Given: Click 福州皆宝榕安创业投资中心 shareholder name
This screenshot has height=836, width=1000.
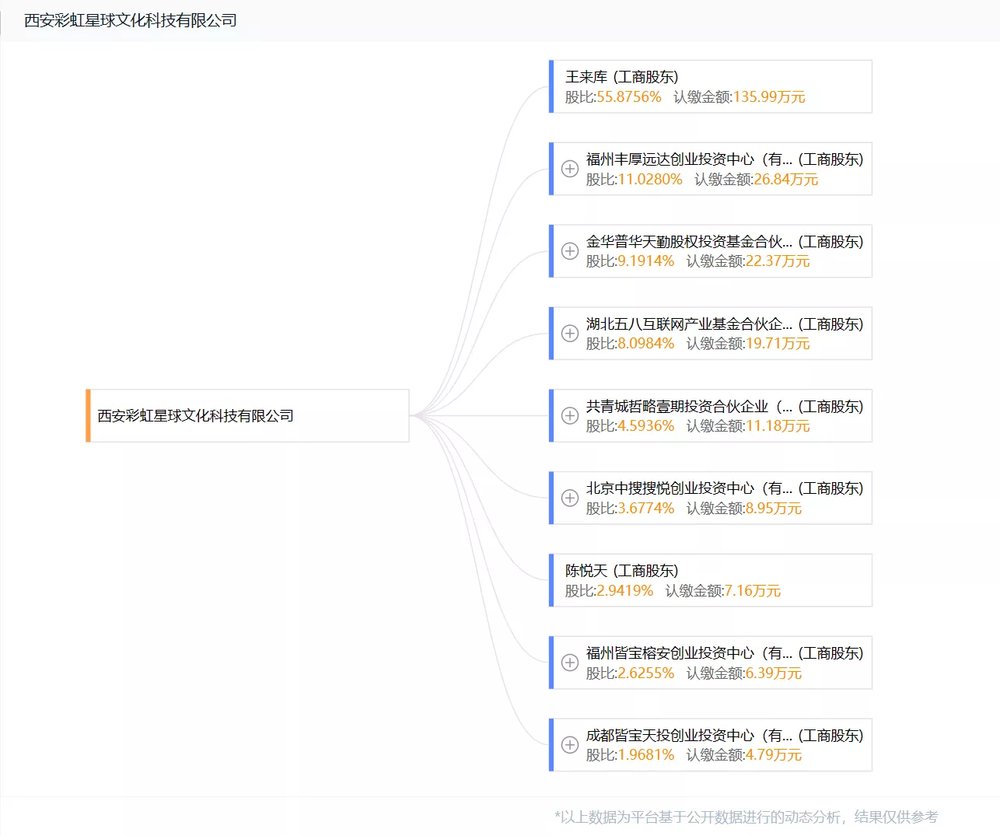Looking at the screenshot, I should click(x=689, y=653).
